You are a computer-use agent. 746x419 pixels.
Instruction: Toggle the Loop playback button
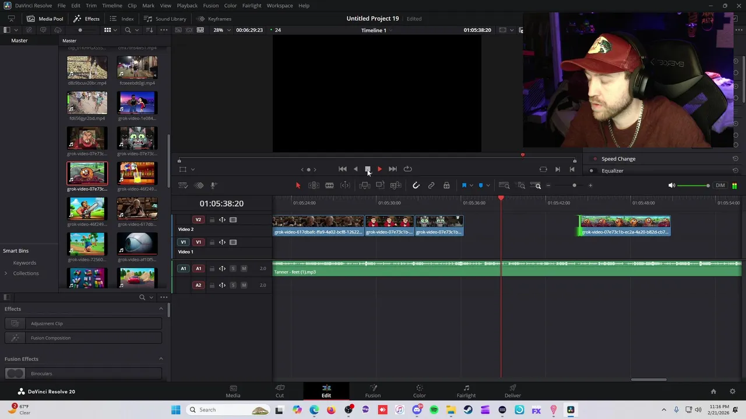click(x=408, y=169)
